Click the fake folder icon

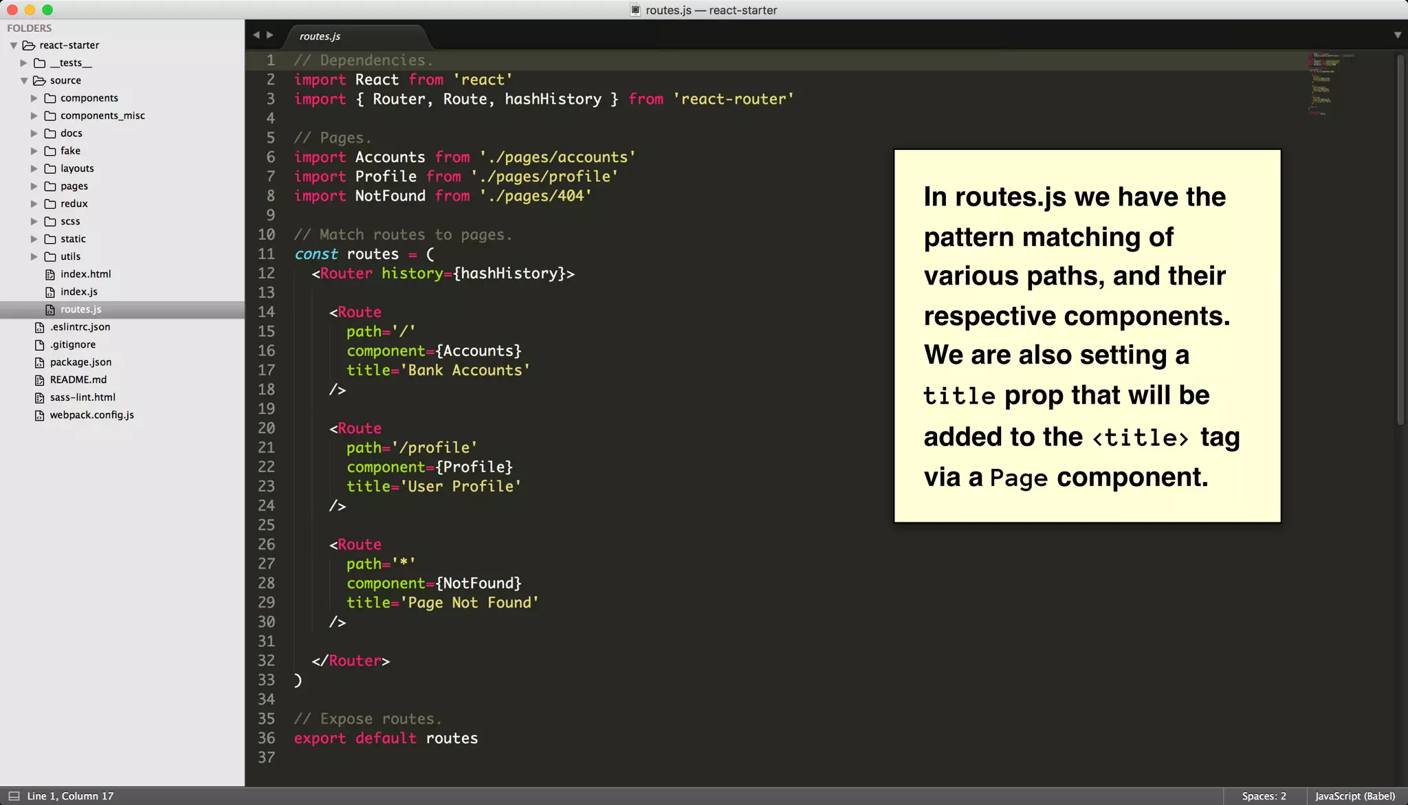(50, 151)
